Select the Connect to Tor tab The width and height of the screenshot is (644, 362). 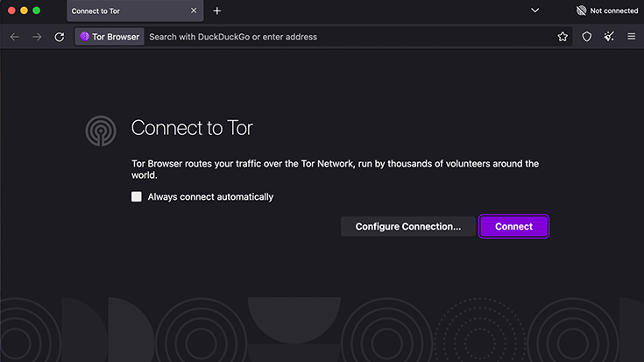click(135, 11)
